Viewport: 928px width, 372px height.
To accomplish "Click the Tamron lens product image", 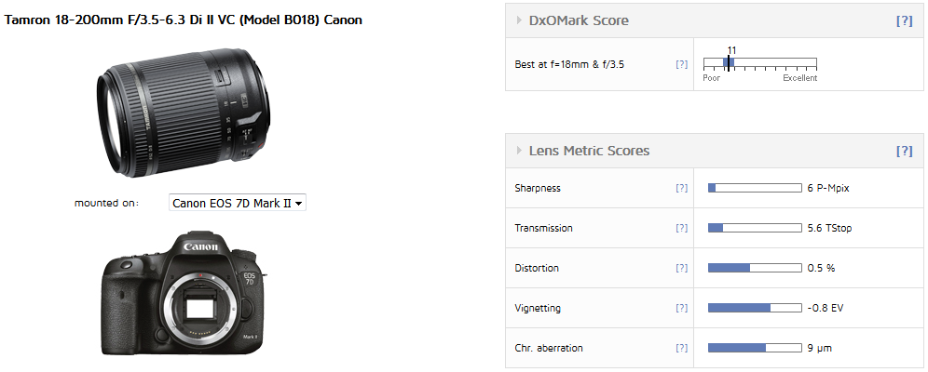I will click(x=184, y=113).
